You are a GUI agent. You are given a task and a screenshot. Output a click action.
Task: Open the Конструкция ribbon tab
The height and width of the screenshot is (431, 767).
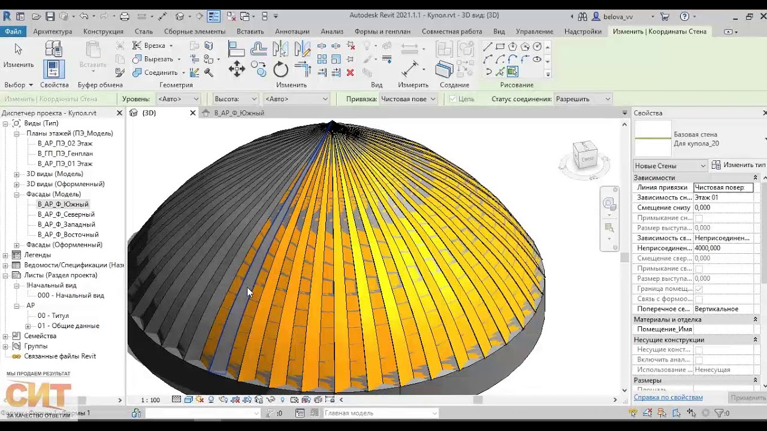(103, 31)
